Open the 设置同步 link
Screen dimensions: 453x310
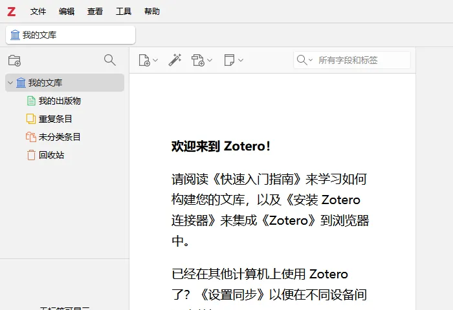point(232,294)
